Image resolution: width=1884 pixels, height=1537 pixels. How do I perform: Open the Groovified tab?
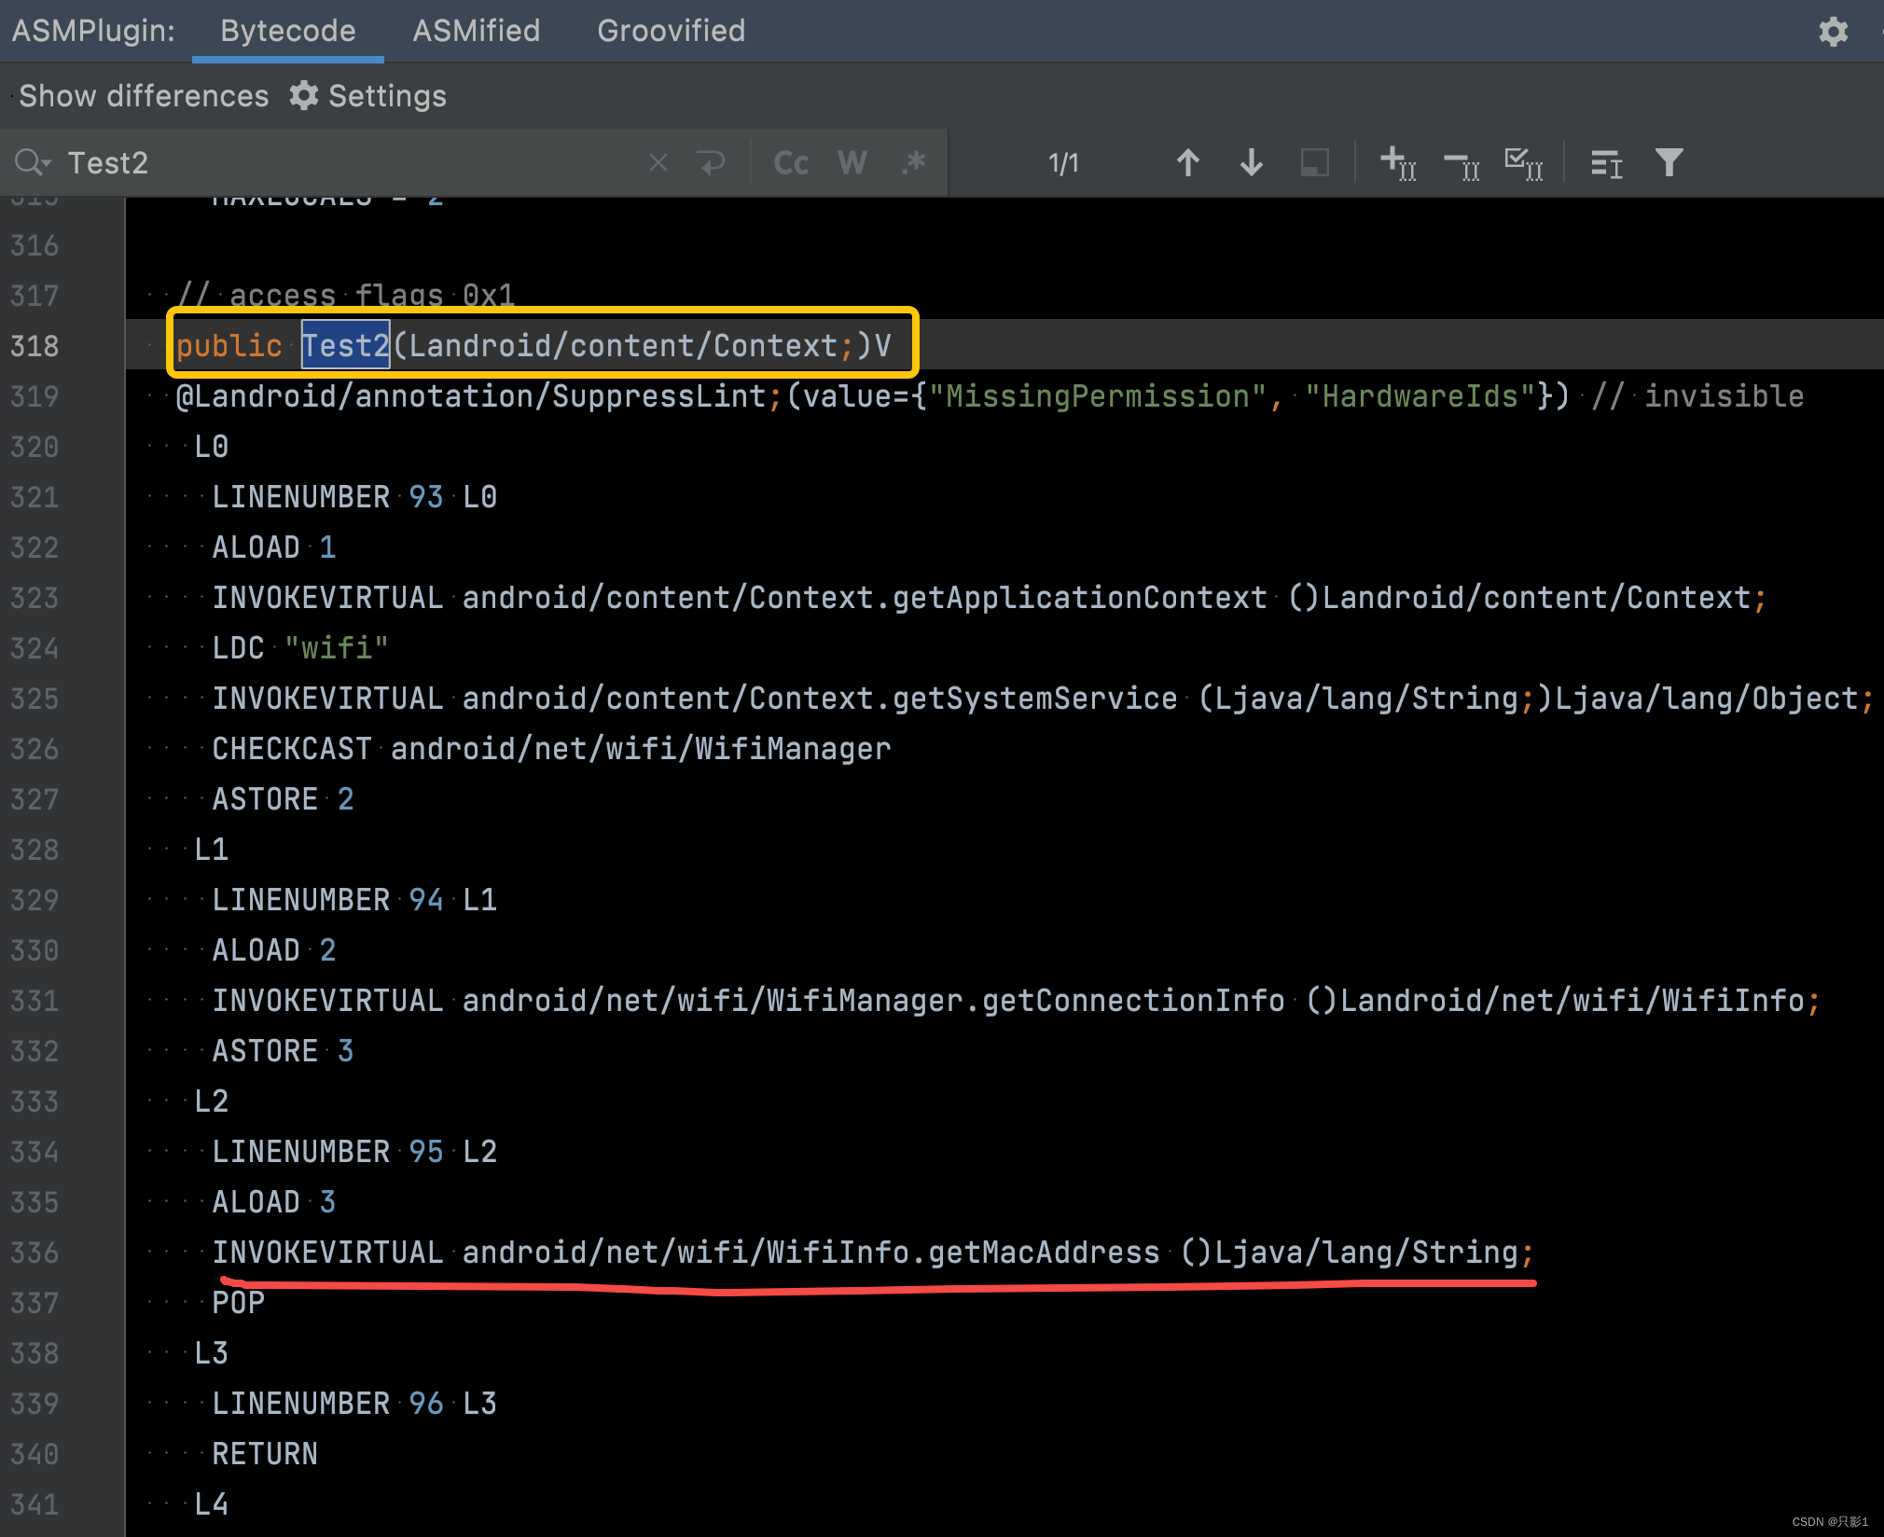click(x=671, y=31)
